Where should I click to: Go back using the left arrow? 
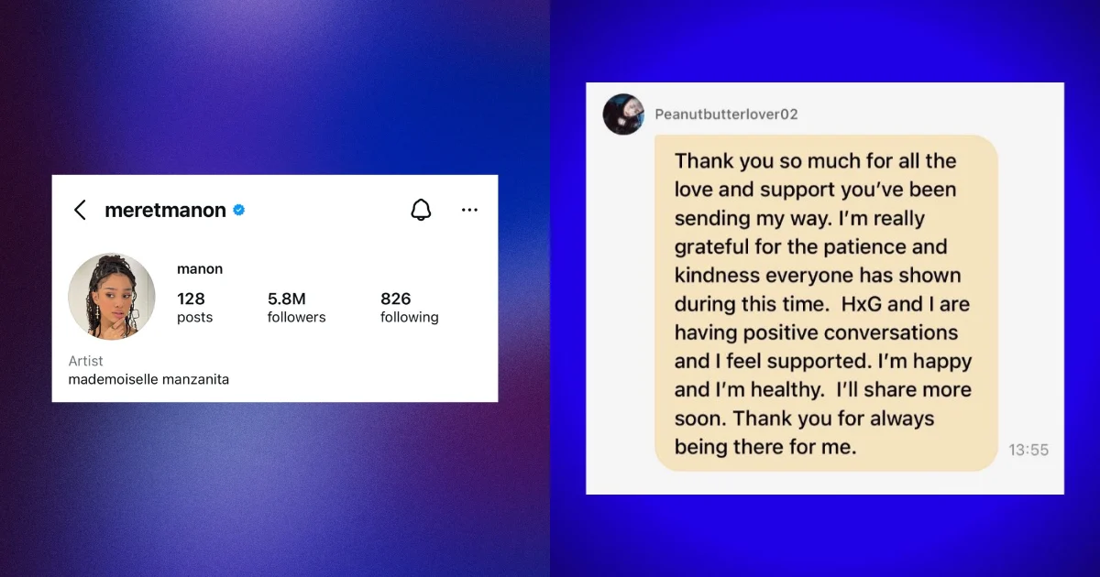80,211
